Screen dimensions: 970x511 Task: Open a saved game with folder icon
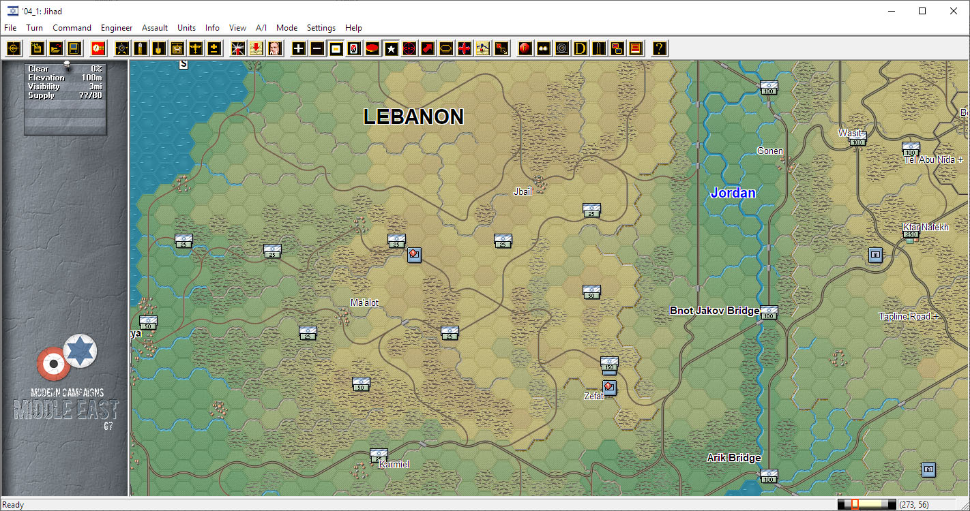(56, 48)
